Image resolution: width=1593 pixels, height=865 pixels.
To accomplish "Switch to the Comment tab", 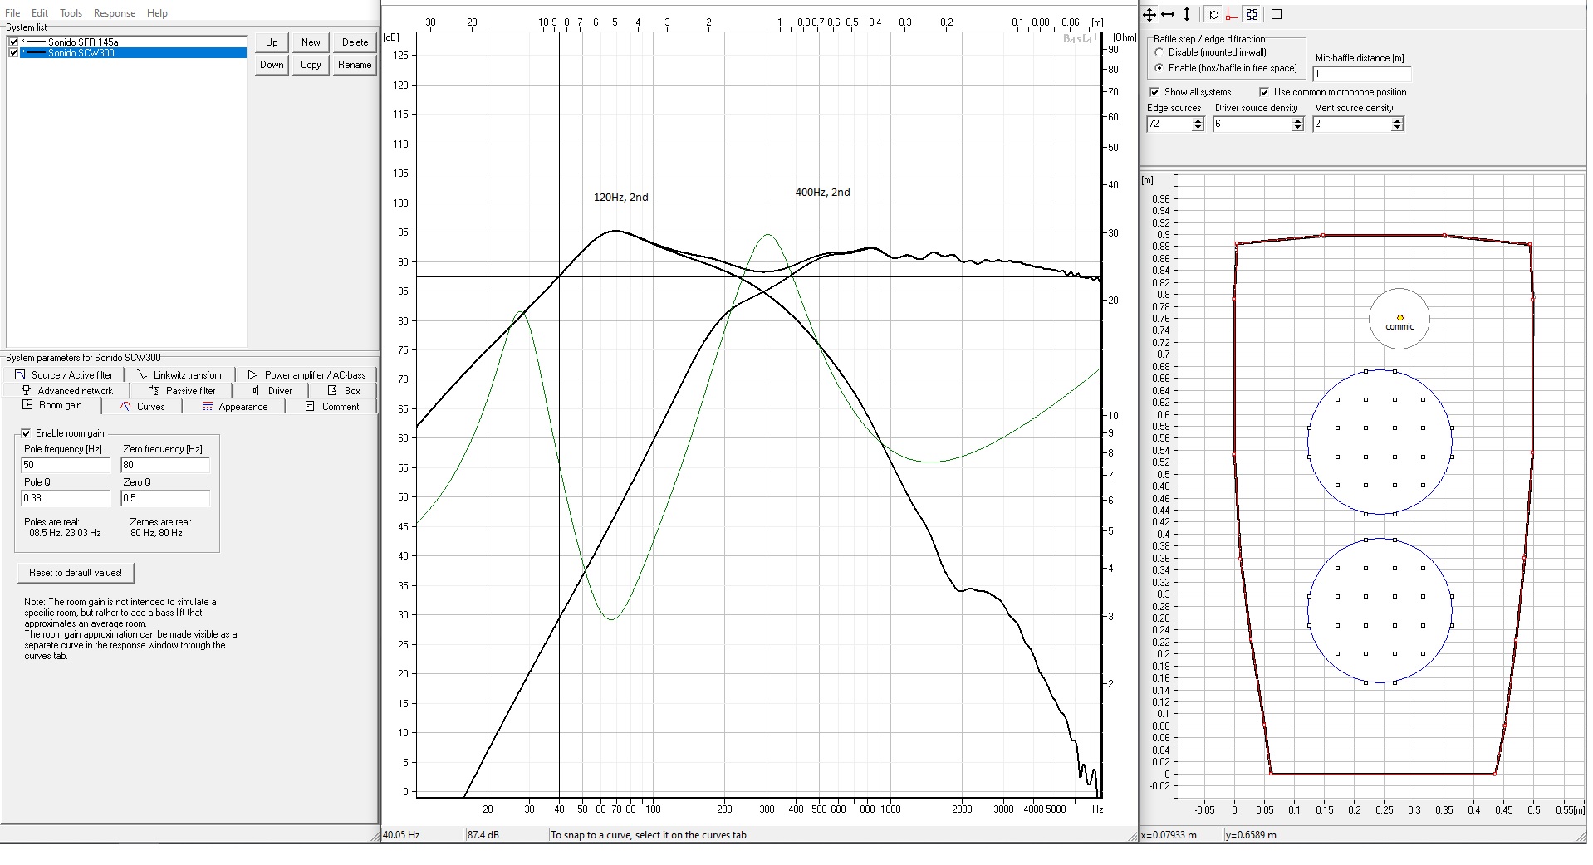I will pos(331,407).
